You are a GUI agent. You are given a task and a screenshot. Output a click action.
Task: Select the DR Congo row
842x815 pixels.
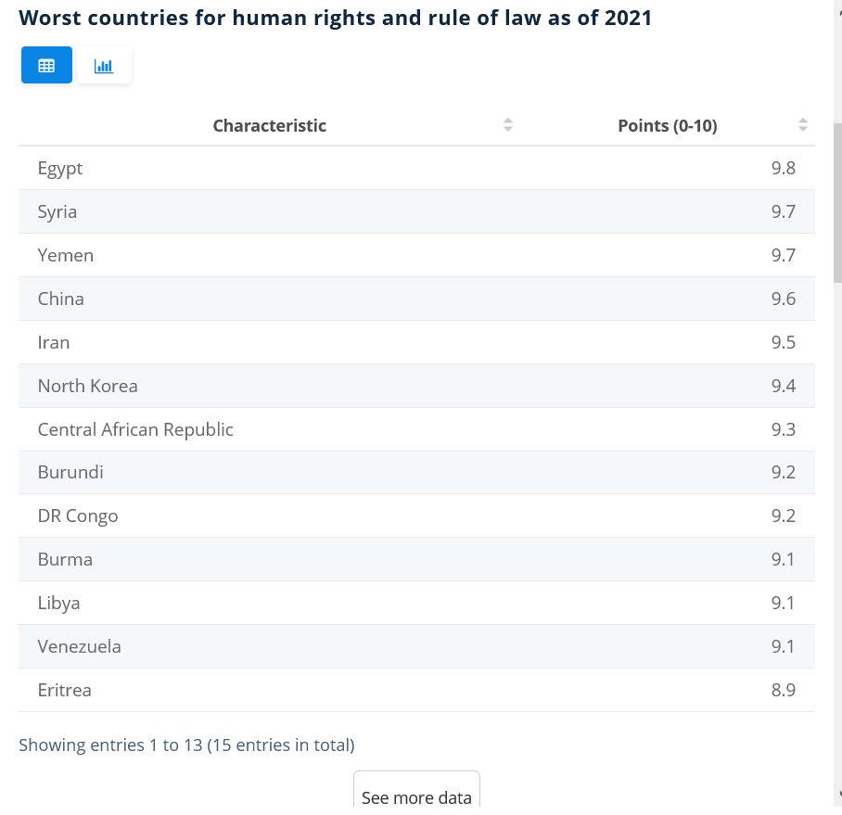[x=416, y=516]
